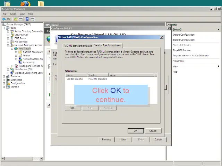
Task: Click the Show/Hide Action Pane toolbar icon
Action: pos(32,19)
